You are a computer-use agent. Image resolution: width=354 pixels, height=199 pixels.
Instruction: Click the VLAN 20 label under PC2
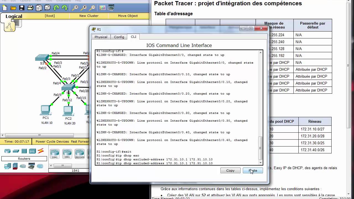[70, 123]
